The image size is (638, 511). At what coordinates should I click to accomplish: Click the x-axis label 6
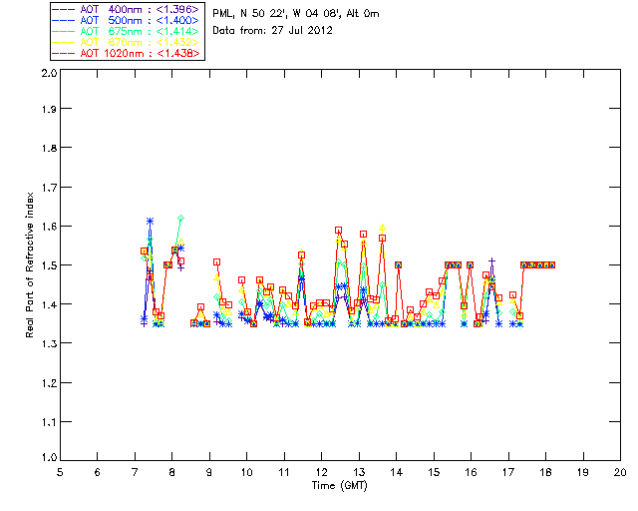click(x=98, y=472)
